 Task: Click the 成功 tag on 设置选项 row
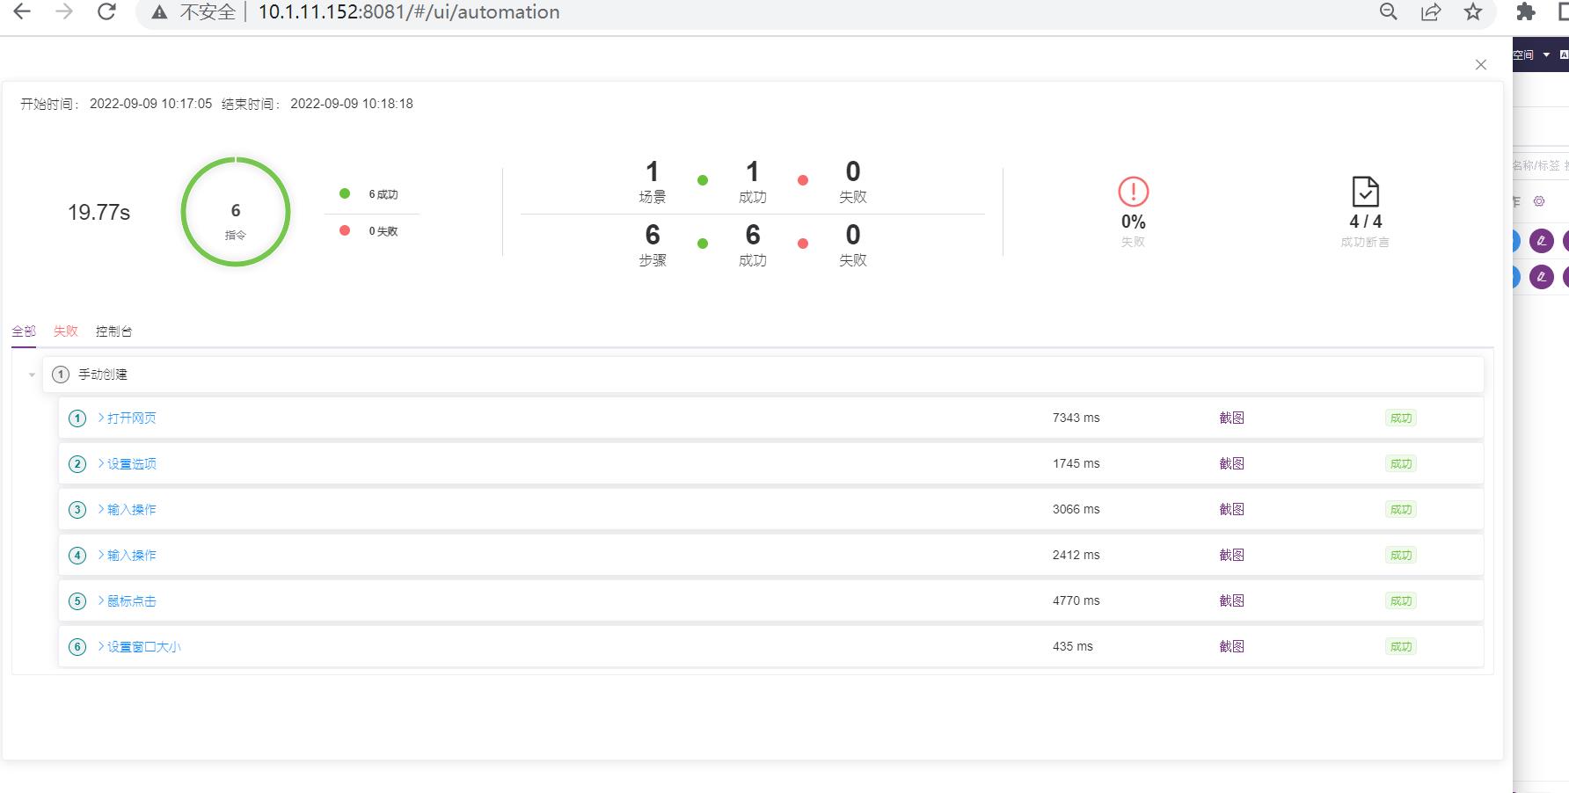pos(1401,464)
